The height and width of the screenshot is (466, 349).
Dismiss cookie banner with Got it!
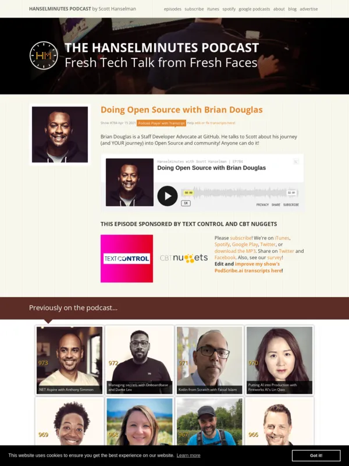tap(316, 456)
